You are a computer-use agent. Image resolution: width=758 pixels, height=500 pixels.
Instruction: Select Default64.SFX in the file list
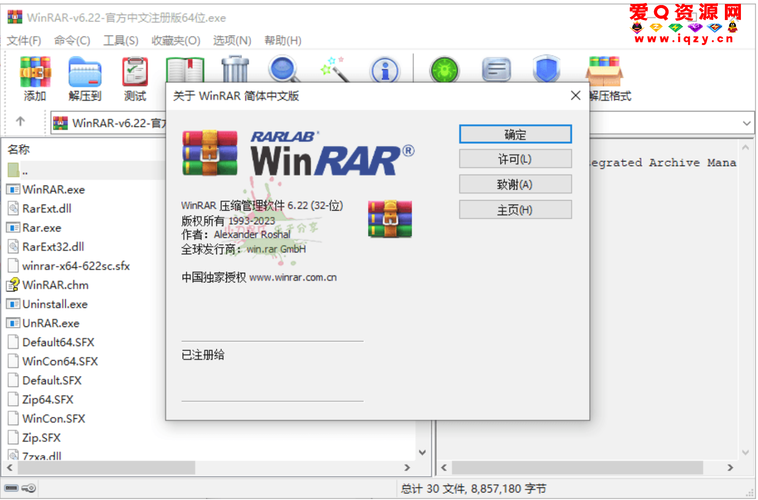pos(58,342)
